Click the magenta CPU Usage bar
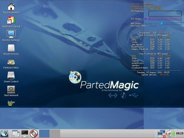Image resolution: width=184 pixels, height=138 pixels. (165, 19)
